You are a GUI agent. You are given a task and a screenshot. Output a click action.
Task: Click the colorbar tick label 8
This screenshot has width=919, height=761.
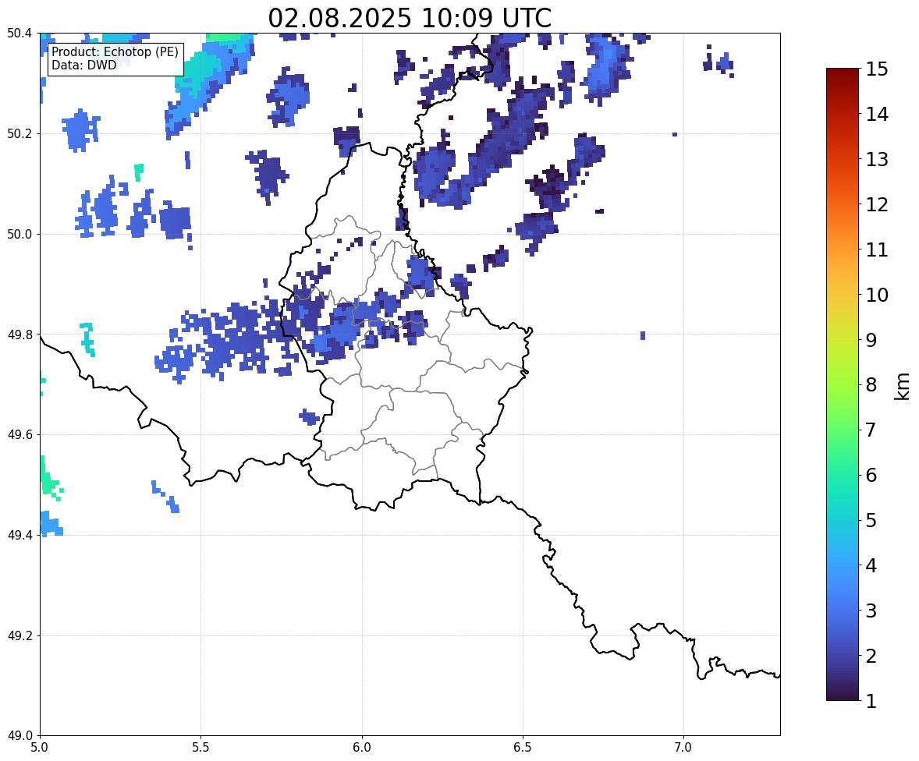[871, 385]
